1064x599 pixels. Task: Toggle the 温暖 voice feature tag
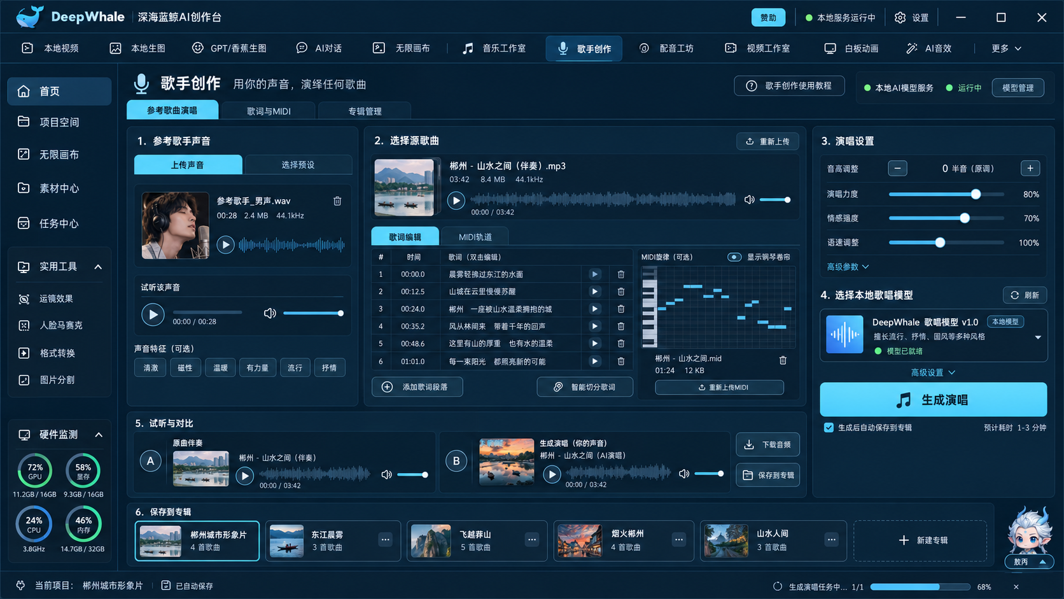220,368
